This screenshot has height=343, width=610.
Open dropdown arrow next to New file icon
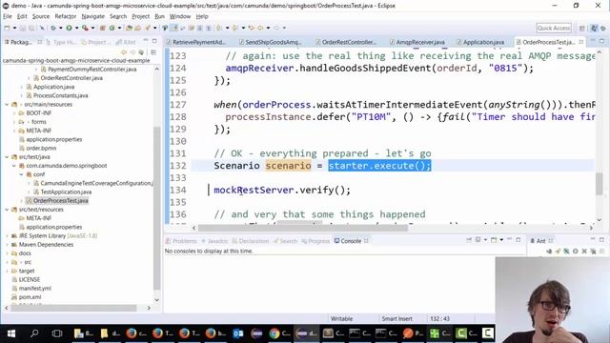pos(15,28)
